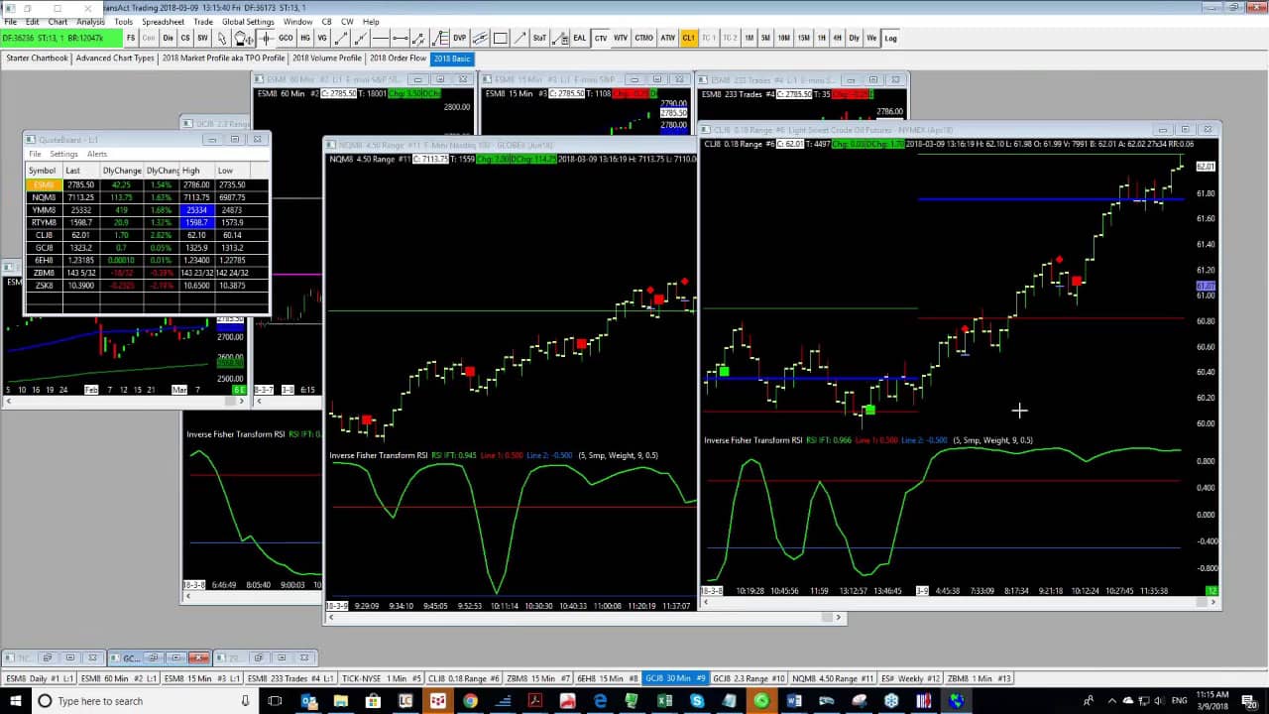The image size is (1269, 714).
Task: Click the VG toolbar button
Action: coord(322,38)
